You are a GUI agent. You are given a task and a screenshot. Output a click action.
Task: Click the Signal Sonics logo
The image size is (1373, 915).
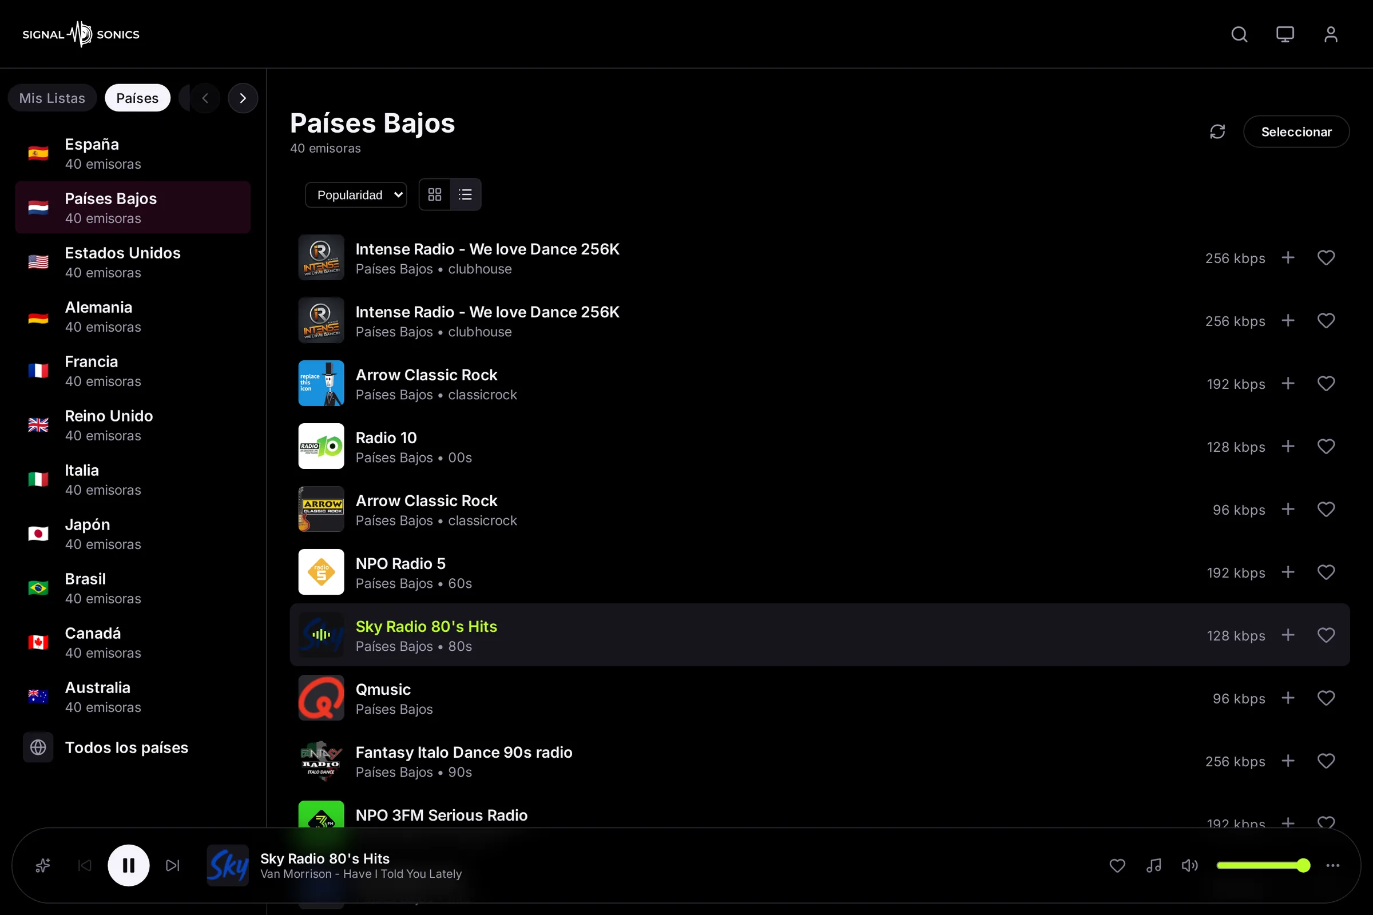coord(81,34)
